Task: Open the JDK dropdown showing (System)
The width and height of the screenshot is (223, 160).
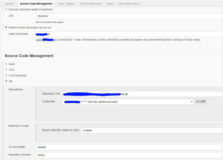Action: coord(129,16)
